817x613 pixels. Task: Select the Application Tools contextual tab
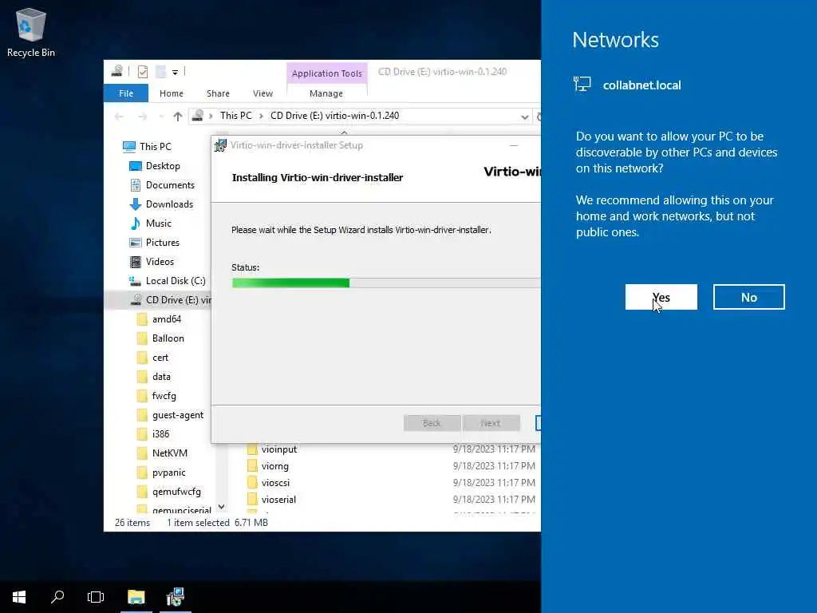click(326, 73)
